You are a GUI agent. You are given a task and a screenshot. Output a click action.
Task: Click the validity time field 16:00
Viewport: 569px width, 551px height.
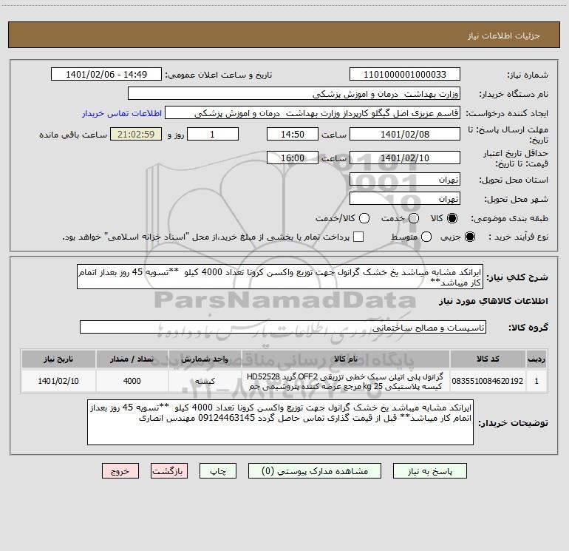coord(293,158)
